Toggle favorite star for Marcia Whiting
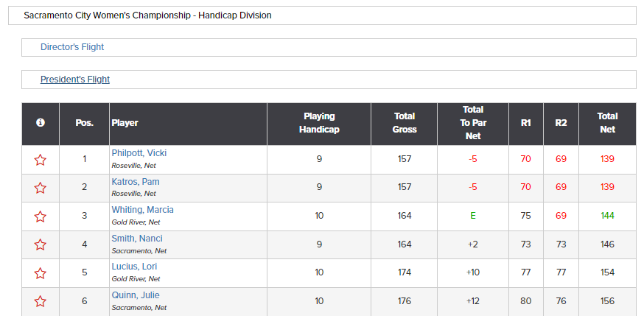 (x=41, y=216)
